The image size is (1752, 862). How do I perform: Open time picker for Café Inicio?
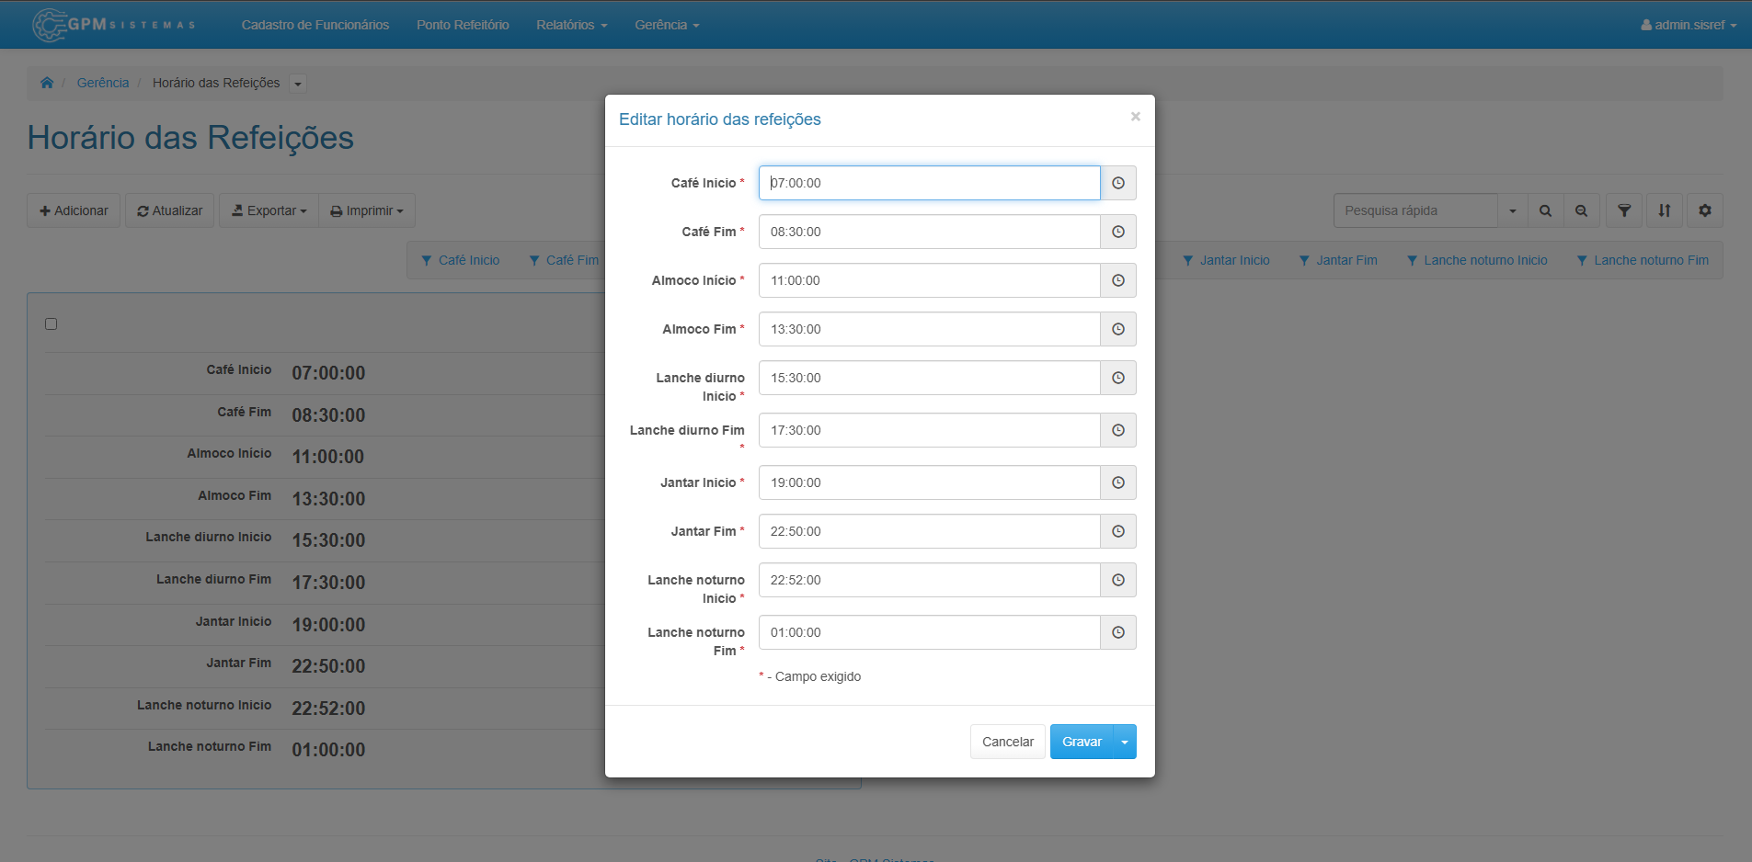coord(1118,183)
